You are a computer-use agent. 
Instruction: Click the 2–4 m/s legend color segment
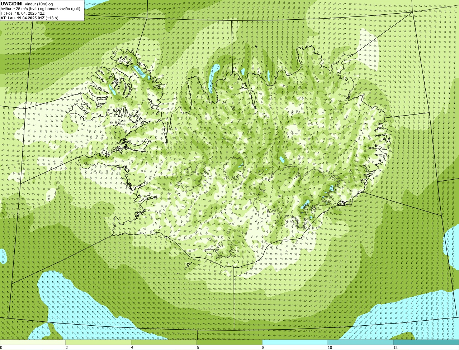click(x=99, y=342)
